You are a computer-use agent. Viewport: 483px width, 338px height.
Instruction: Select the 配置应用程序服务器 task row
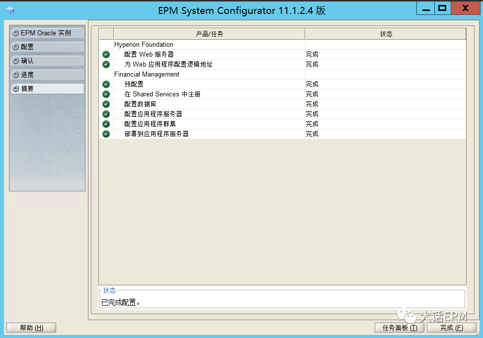tap(282, 114)
